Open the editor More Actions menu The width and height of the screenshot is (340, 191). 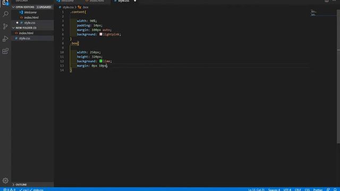[334, 1]
